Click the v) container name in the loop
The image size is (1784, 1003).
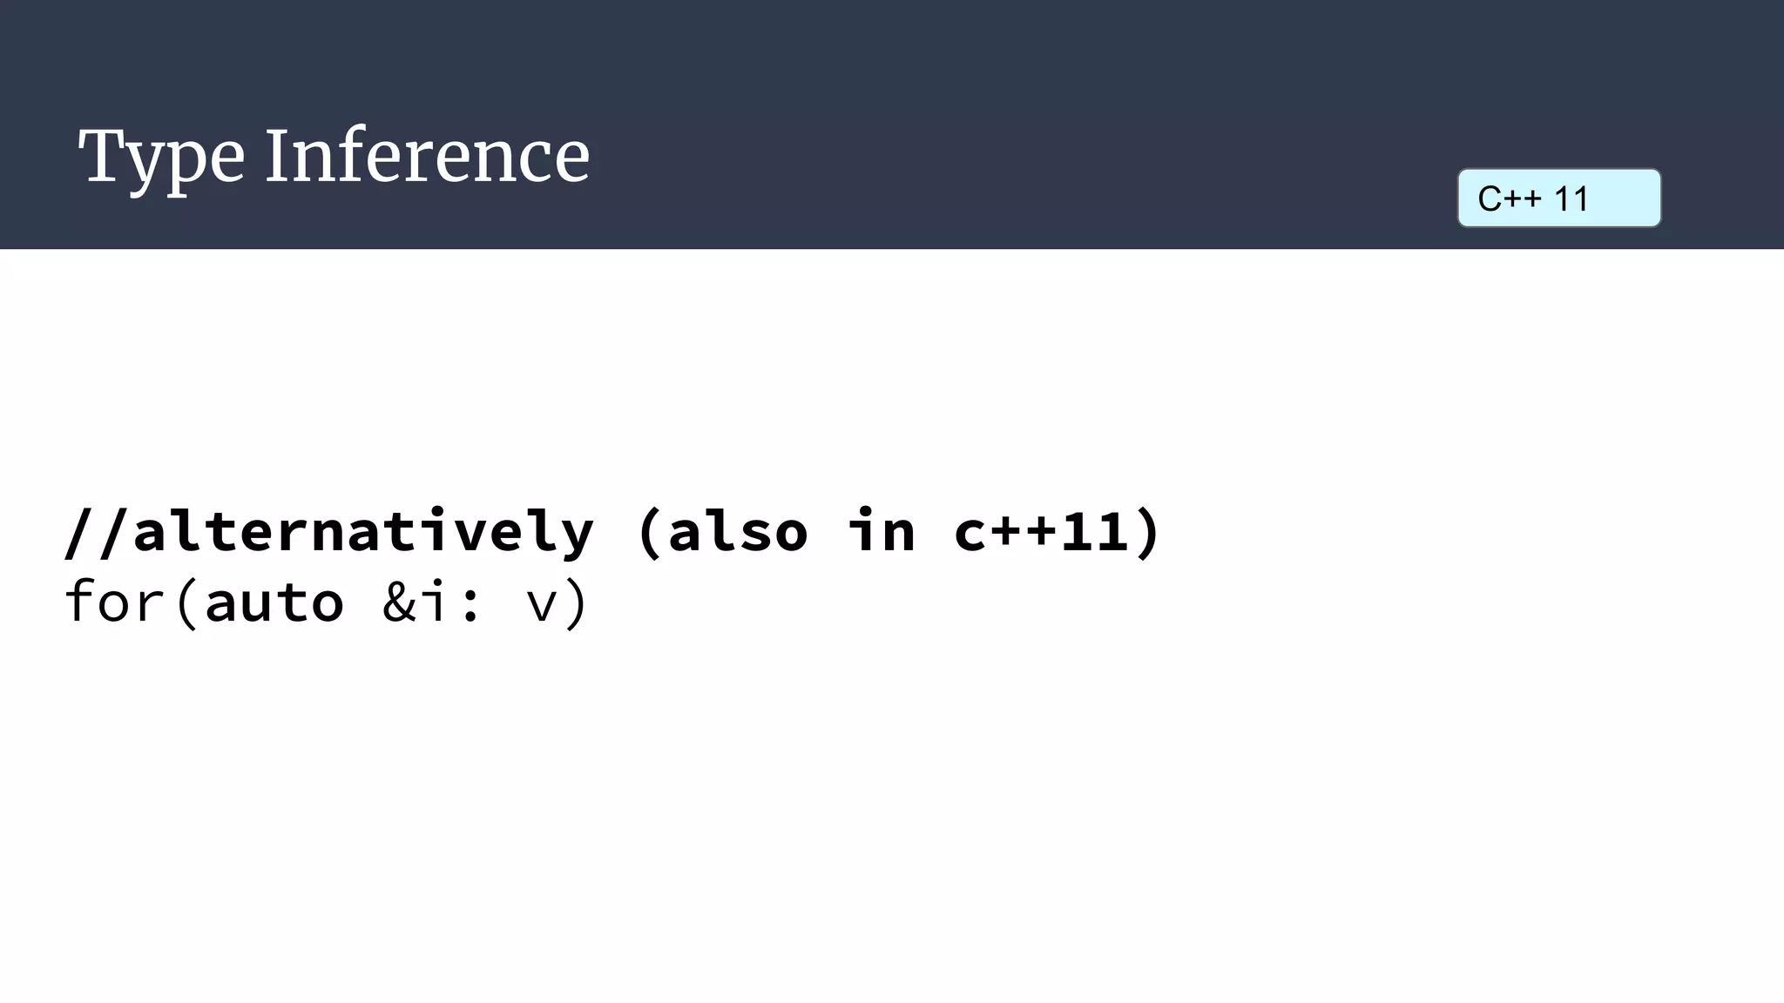coord(557,603)
